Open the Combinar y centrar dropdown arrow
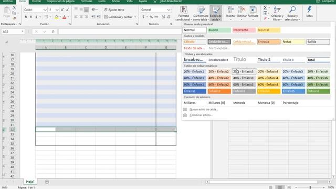336x189 pixels. click(x=135, y=17)
